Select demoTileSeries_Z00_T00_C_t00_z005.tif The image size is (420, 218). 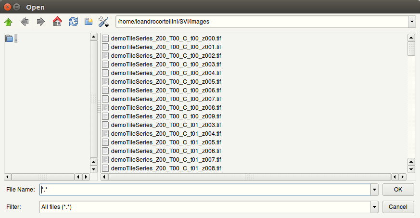(165, 81)
